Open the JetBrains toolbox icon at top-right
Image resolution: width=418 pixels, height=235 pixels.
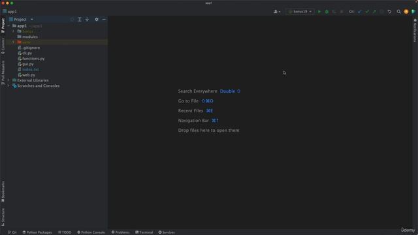tap(413, 12)
